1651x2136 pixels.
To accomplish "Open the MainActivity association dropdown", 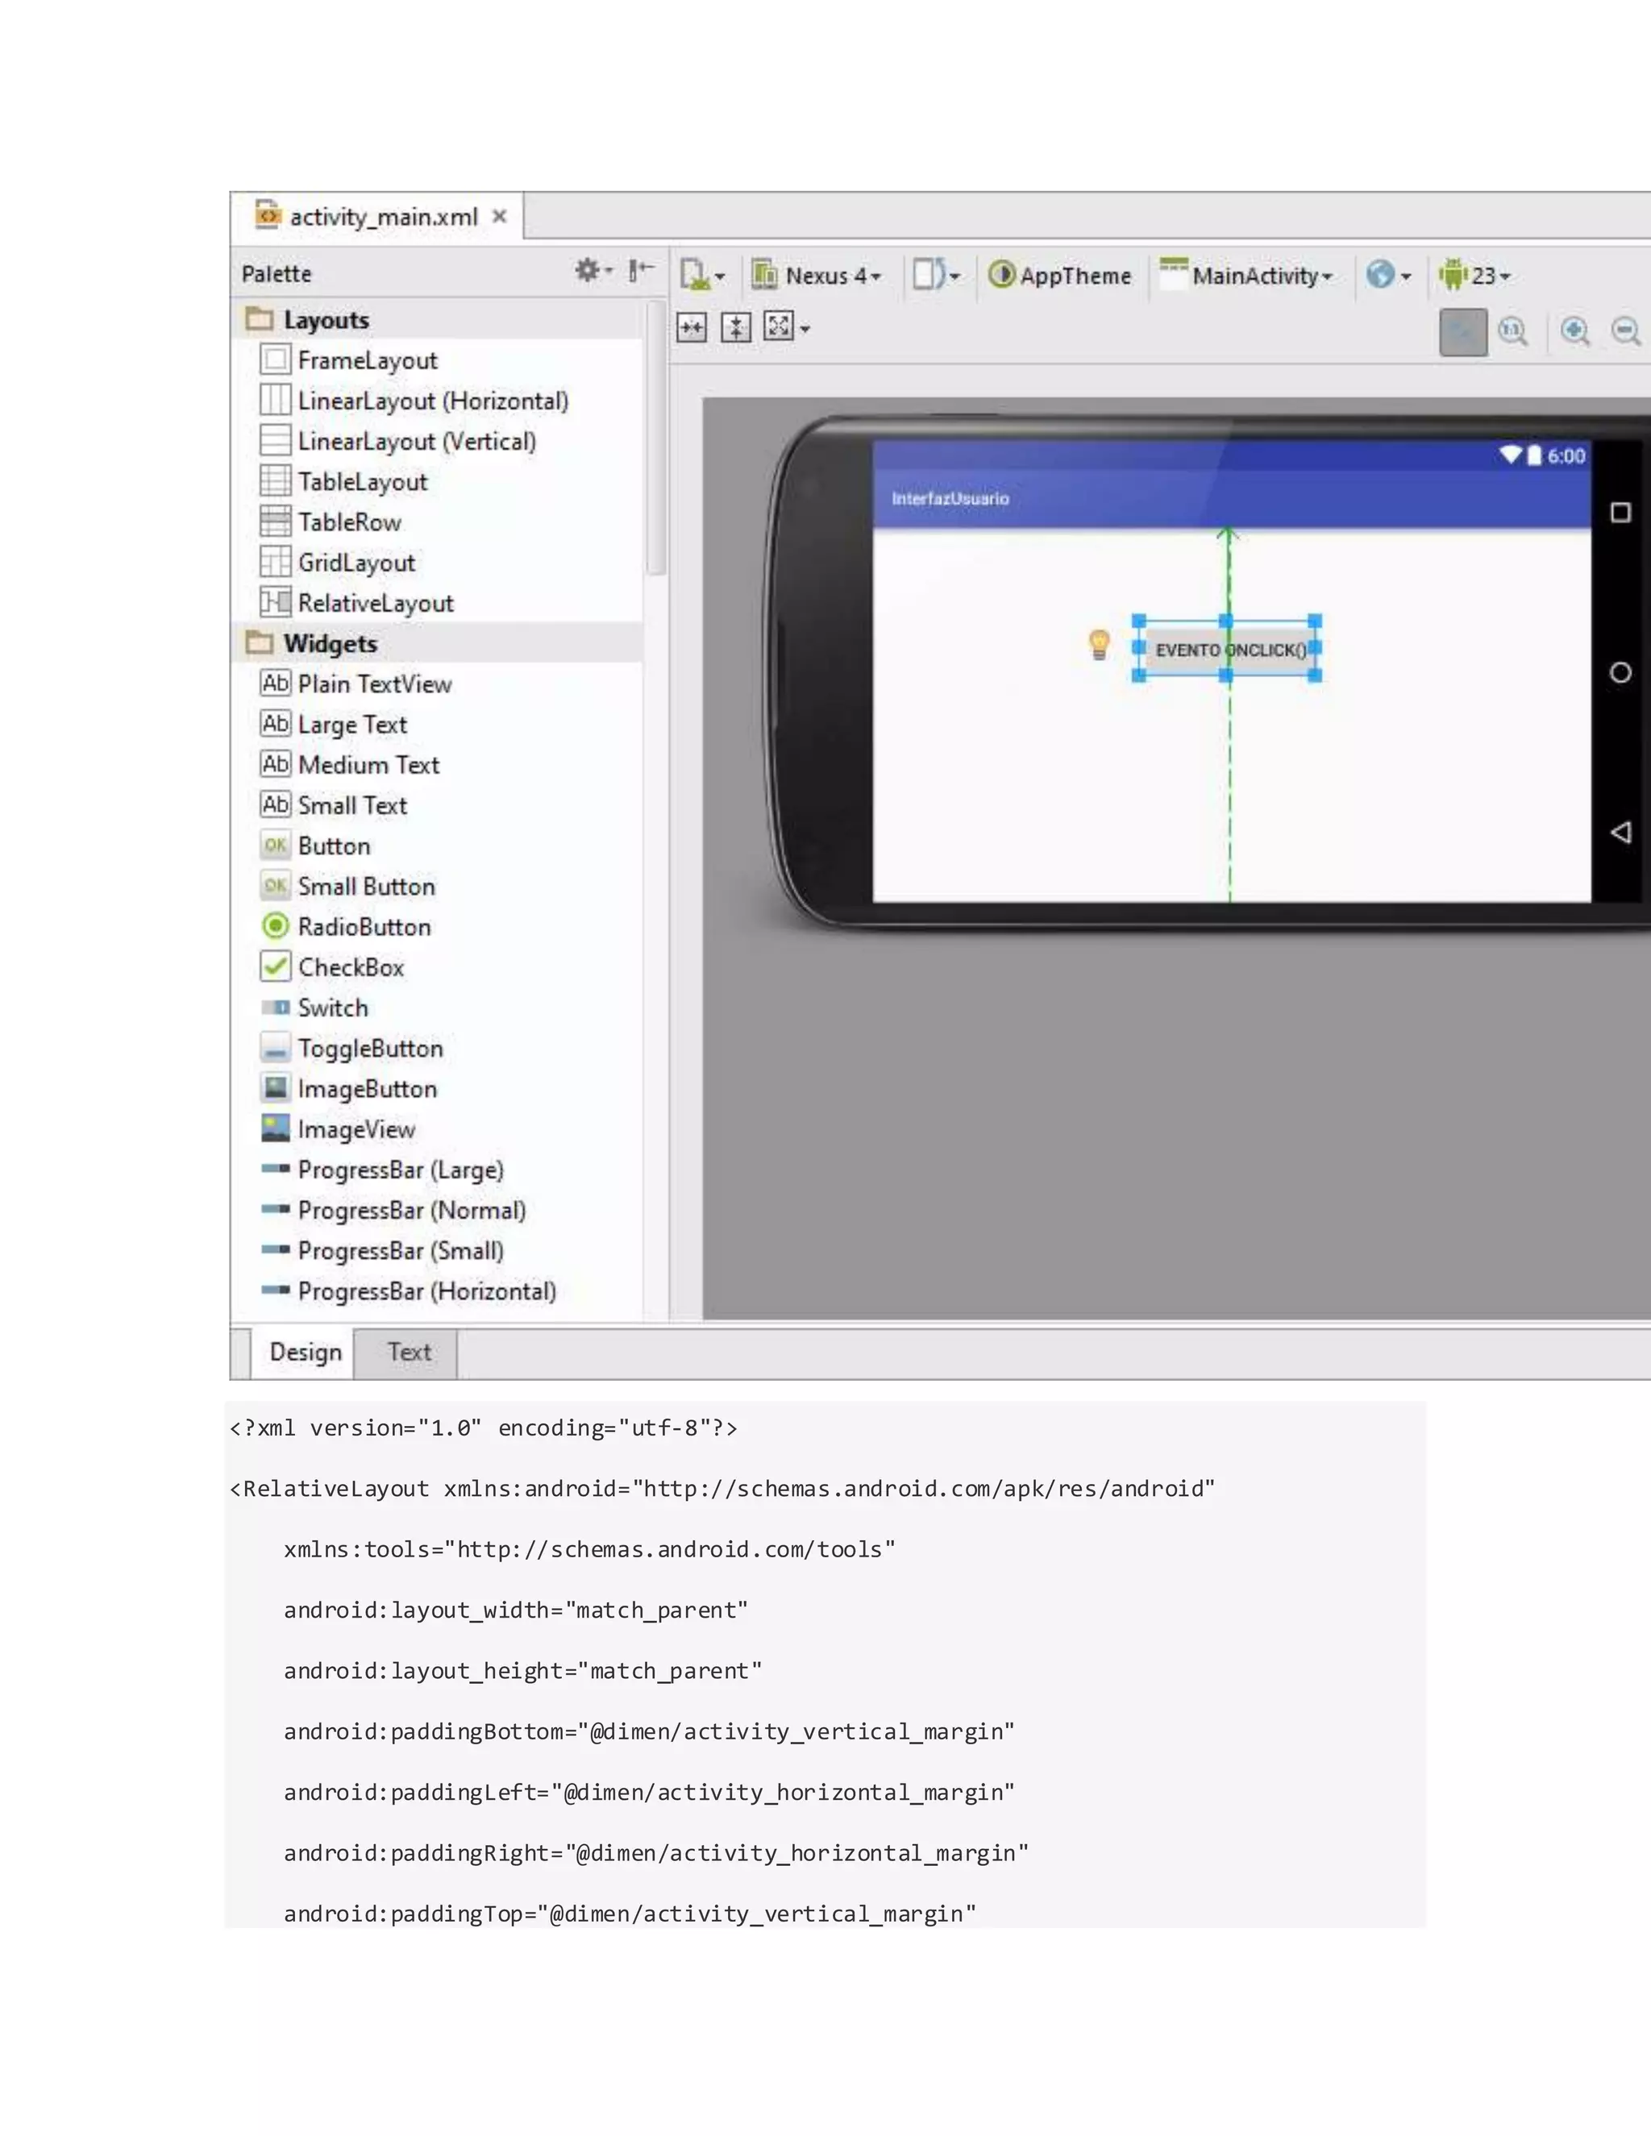I will click(1247, 276).
